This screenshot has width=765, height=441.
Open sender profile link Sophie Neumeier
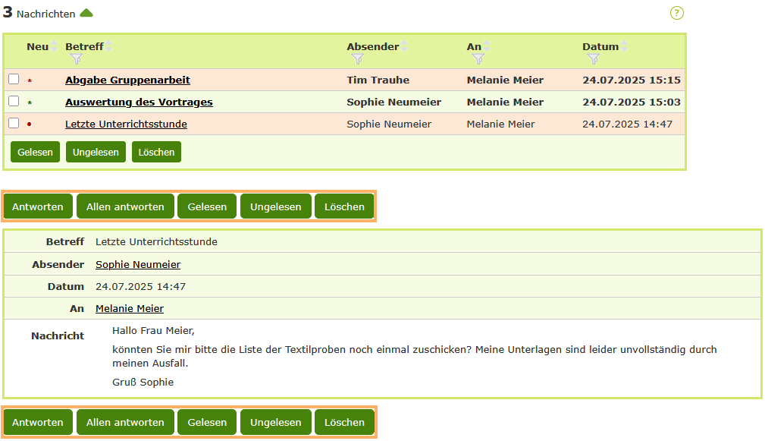[138, 265]
